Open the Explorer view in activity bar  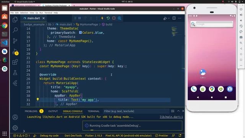[x=15, y=20]
